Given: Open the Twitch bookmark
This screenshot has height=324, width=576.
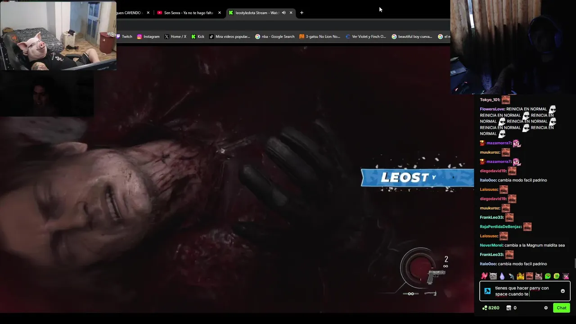Looking at the screenshot, I should tap(124, 36).
